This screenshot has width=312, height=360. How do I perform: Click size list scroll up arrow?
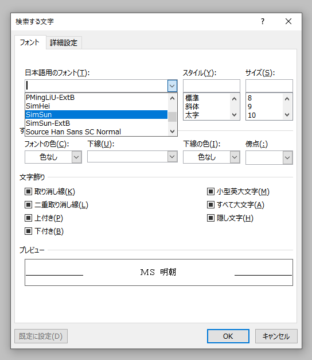pos(287,99)
